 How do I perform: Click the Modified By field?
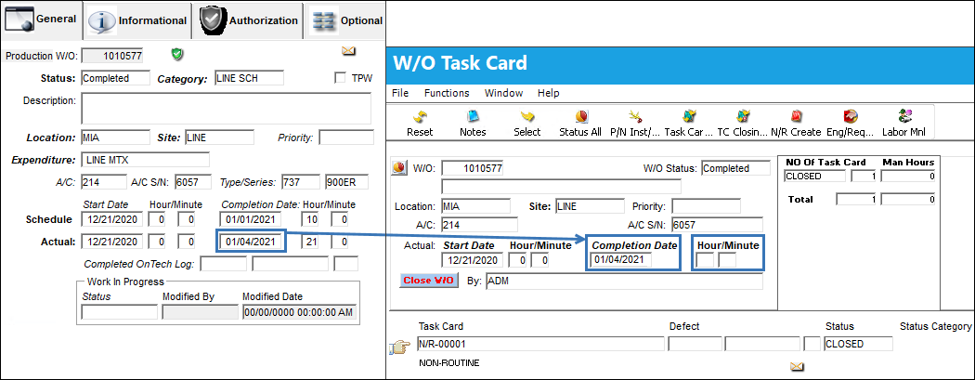(x=201, y=312)
